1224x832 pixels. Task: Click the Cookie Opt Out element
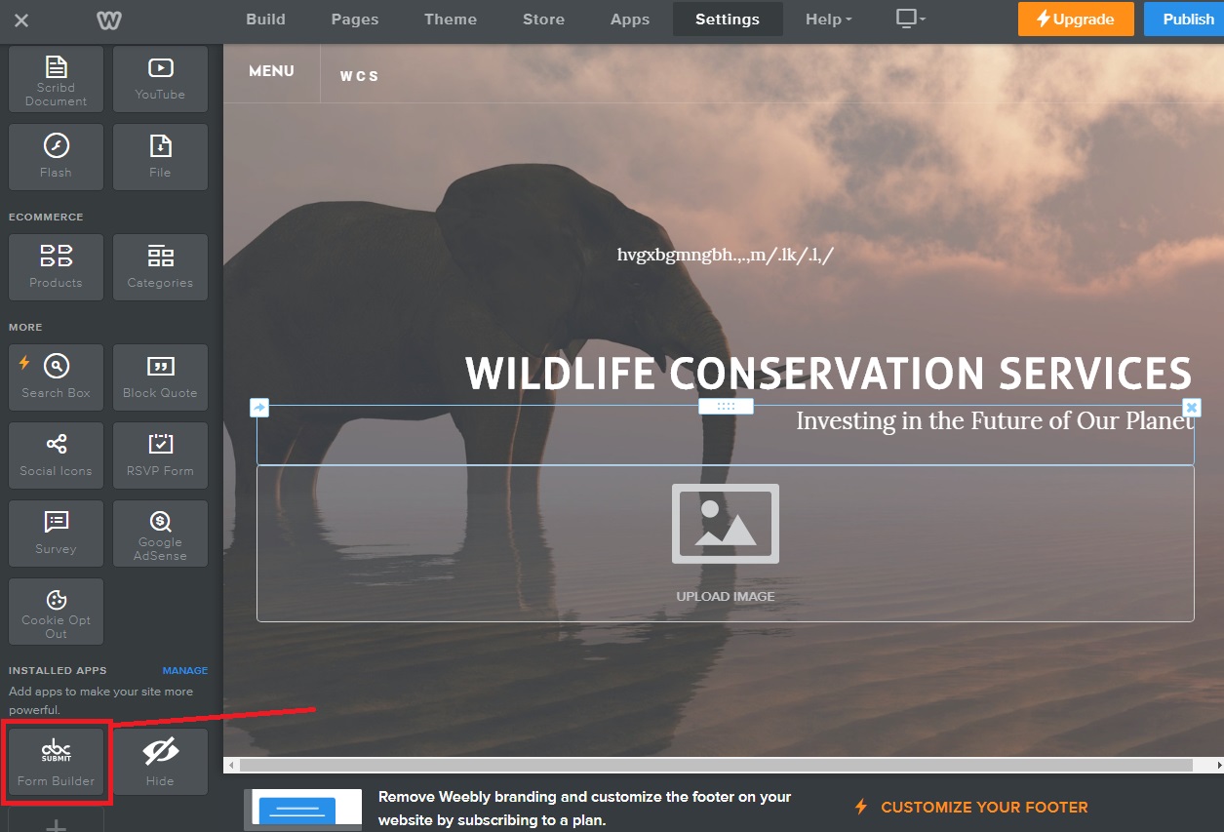[56, 612]
